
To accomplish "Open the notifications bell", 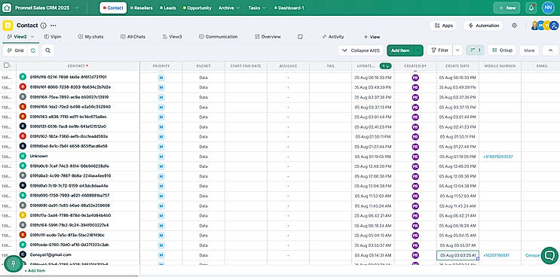I will [531, 8].
